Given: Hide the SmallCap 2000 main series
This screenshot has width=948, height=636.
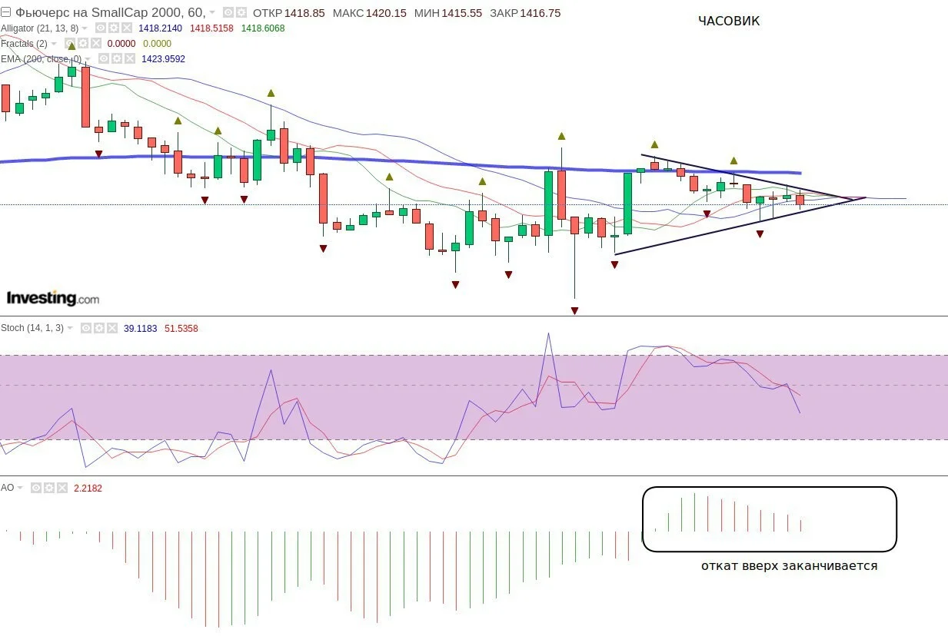Looking at the screenshot, I should click(x=228, y=13).
